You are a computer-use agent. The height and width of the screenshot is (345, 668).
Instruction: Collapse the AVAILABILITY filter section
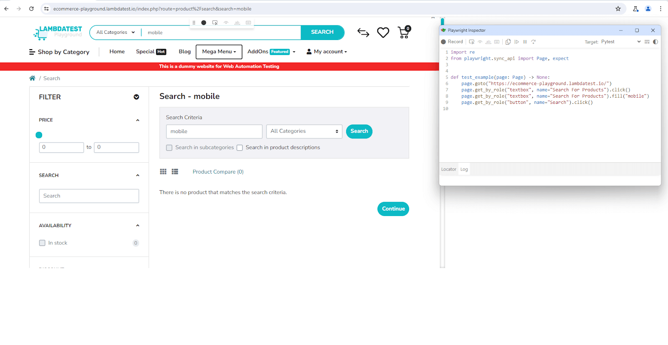point(138,226)
